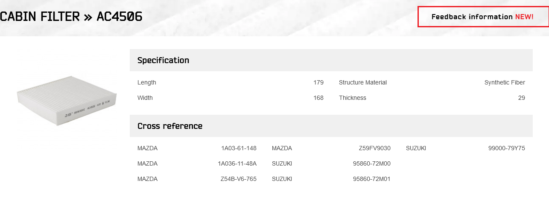
Task: Click the Synthetic Fiber value
Action: click(x=505, y=83)
